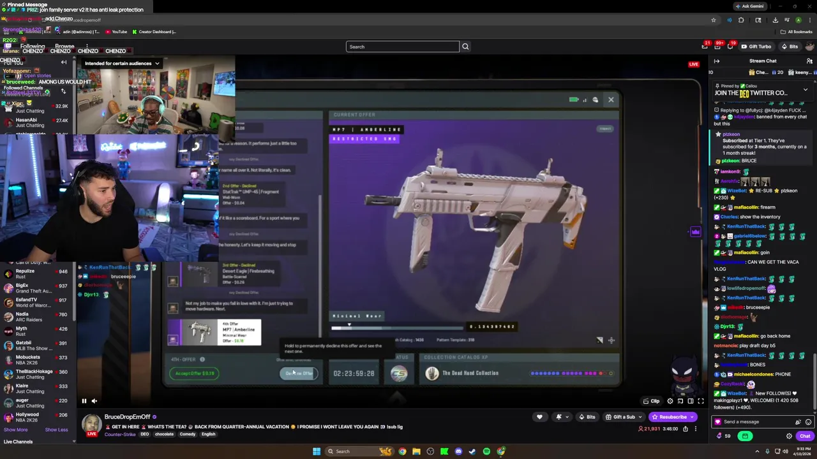Click Ask Gemini in the title bar
This screenshot has height=459, width=817.
coord(749,6)
